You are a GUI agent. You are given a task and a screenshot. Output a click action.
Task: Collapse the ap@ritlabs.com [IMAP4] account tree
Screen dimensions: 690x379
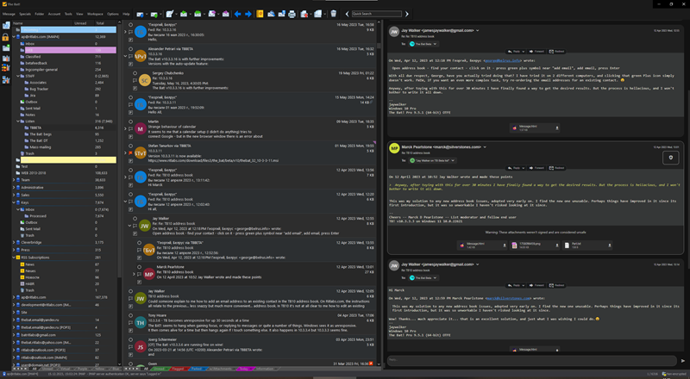tap(14, 37)
